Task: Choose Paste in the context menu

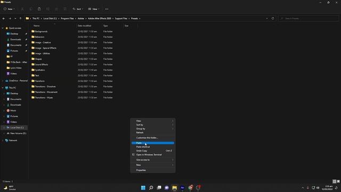Action: [x=153, y=143]
